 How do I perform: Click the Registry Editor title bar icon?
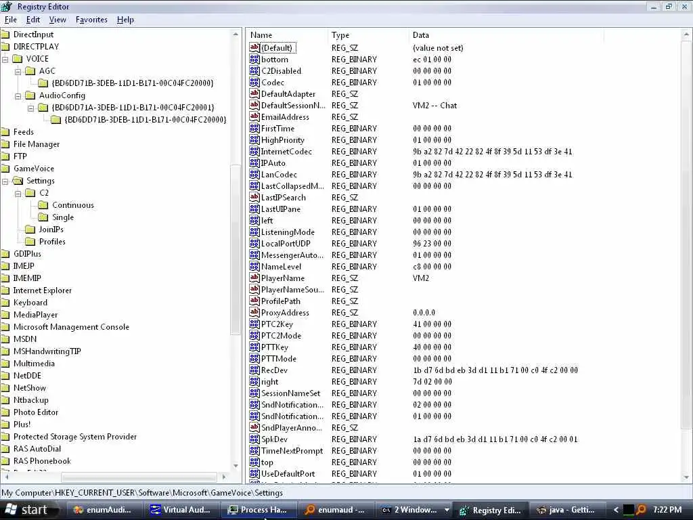[x=6, y=6]
